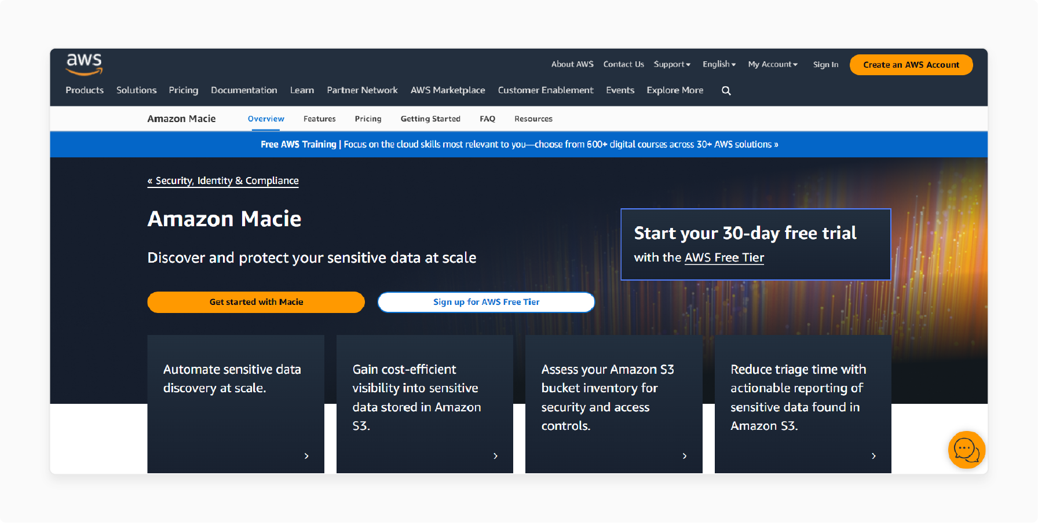This screenshot has width=1038, height=523.
Task: Open the FAQ tab
Action: point(487,119)
